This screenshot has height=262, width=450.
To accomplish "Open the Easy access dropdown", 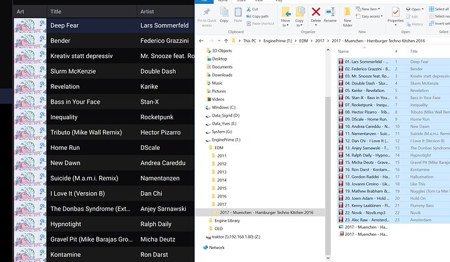I will coord(369,16).
